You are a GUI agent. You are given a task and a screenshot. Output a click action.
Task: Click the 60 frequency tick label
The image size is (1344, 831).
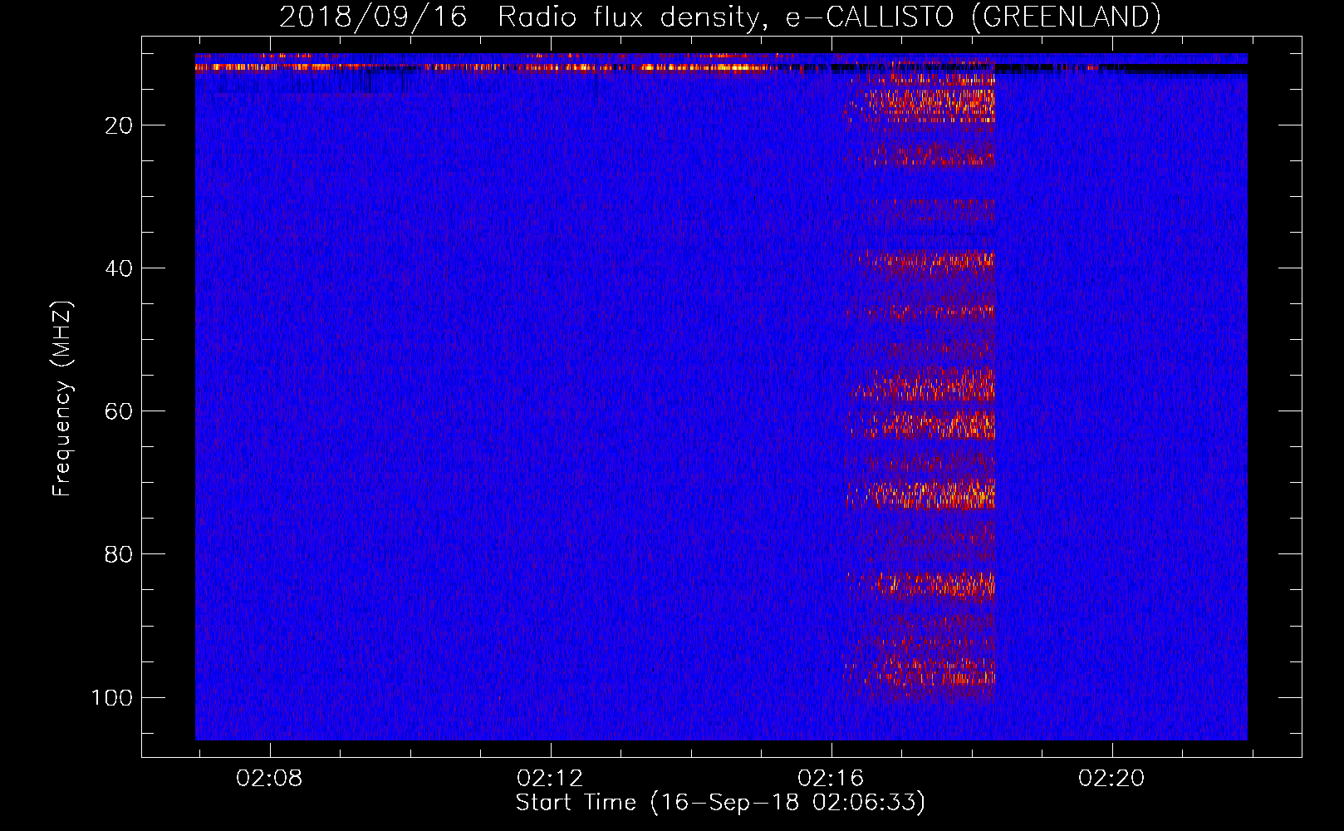click(119, 411)
